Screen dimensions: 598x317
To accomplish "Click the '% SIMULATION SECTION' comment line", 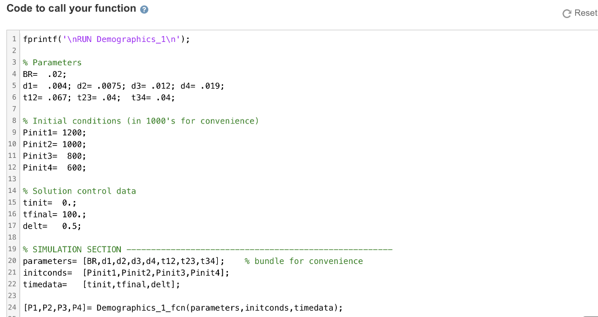I will tap(207, 249).
